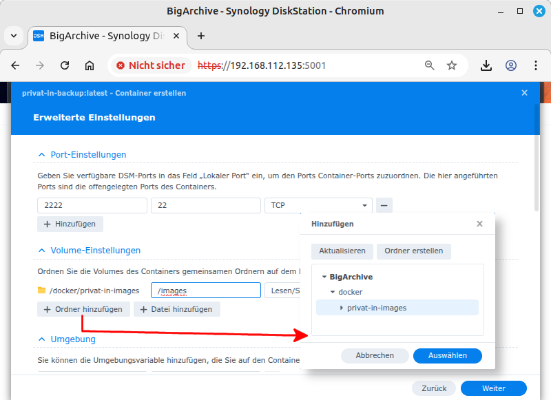Viewport: 551px width, 400px height.
Task: Reload the page with refresh icon
Action: [x=65, y=65]
